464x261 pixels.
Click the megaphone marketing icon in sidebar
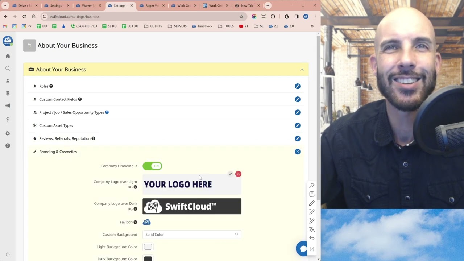tap(8, 106)
